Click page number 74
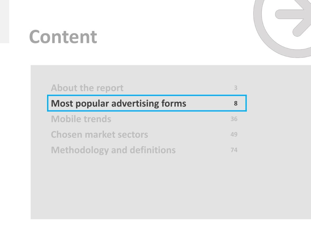311x233 pixels. pyautogui.click(x=234, y=150)
